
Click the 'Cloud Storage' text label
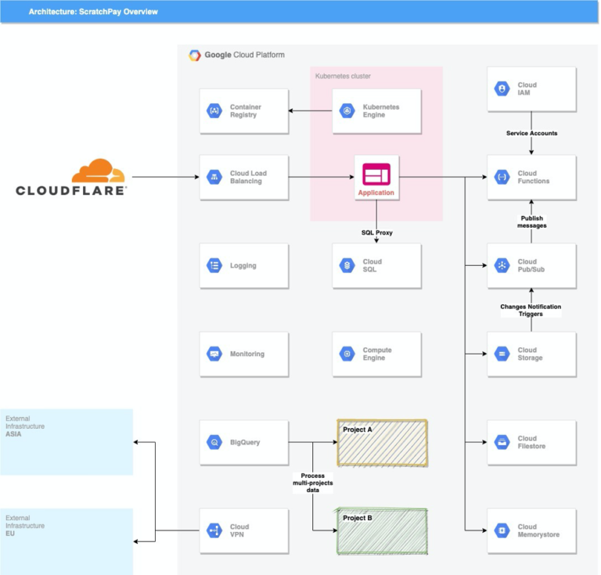[530, 354]
